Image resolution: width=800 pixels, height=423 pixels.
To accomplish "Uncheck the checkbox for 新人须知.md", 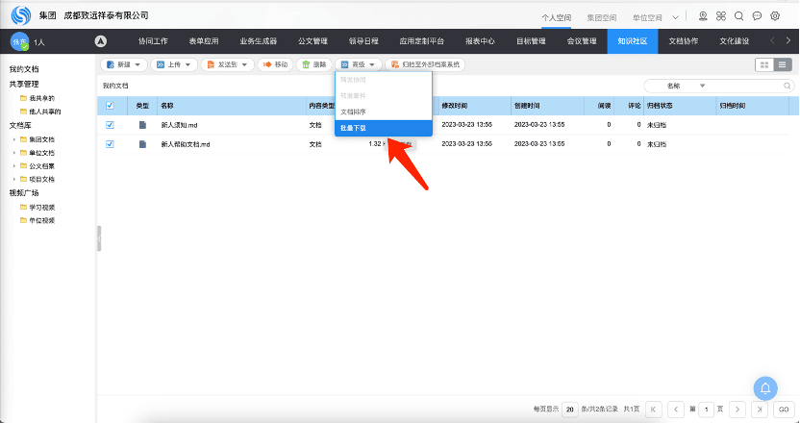I will 110,125.
